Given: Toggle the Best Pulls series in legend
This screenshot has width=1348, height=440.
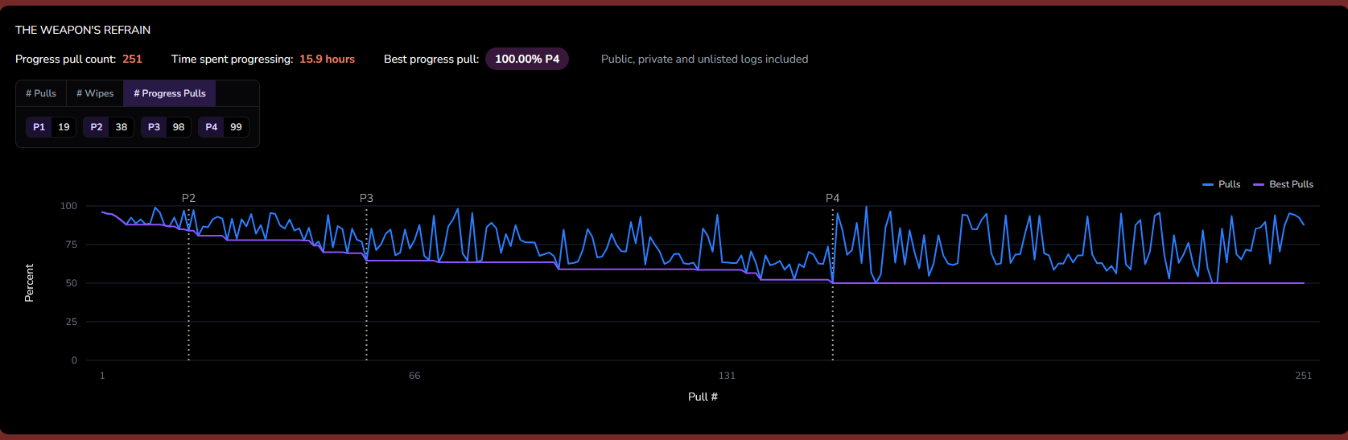Looking at the screenshot, I should [1284, 184].
